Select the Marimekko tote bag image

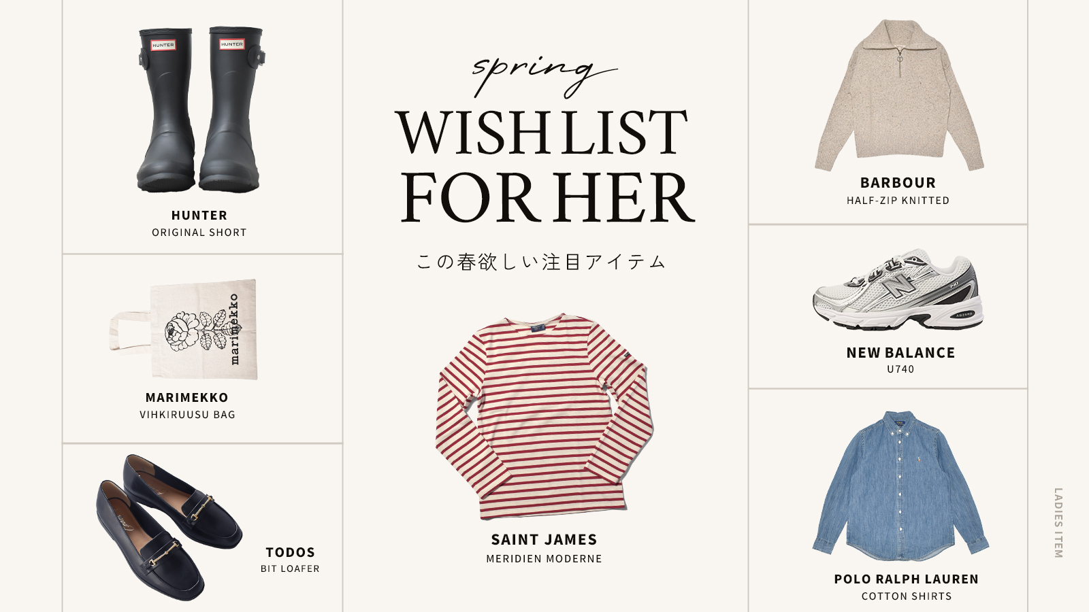coord(184,329)
